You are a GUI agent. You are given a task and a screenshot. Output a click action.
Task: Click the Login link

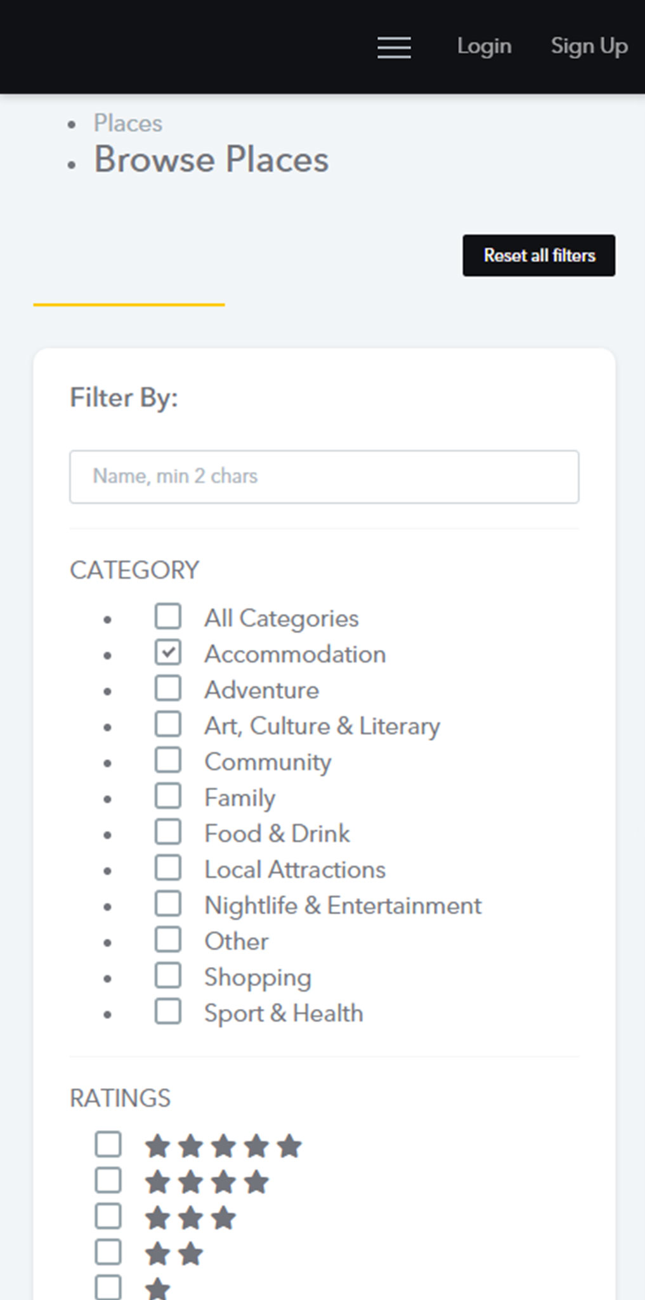484,46
